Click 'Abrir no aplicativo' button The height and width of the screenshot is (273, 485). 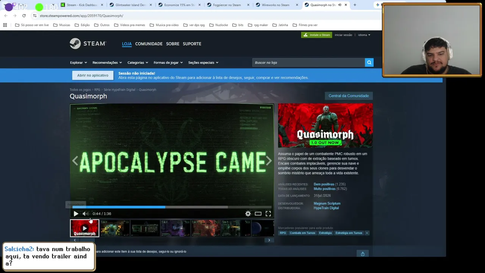tap(93, 75)
